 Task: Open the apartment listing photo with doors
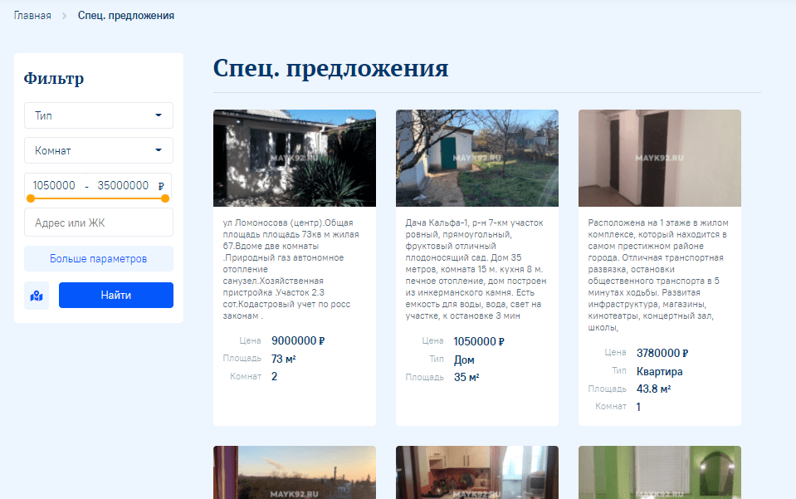[x=659, y=158]
